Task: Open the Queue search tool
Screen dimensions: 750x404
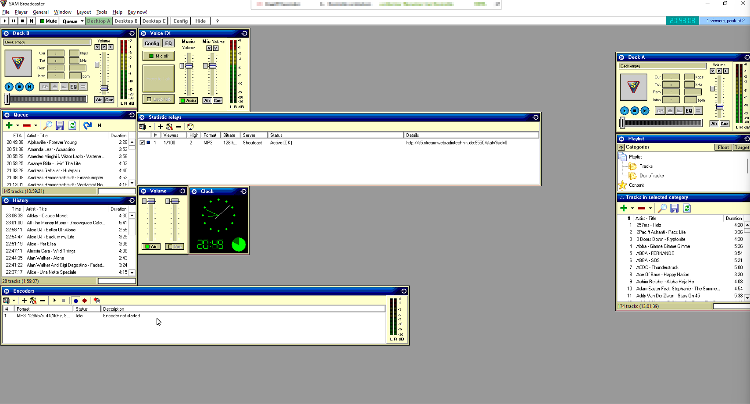Action: point(48,125)
